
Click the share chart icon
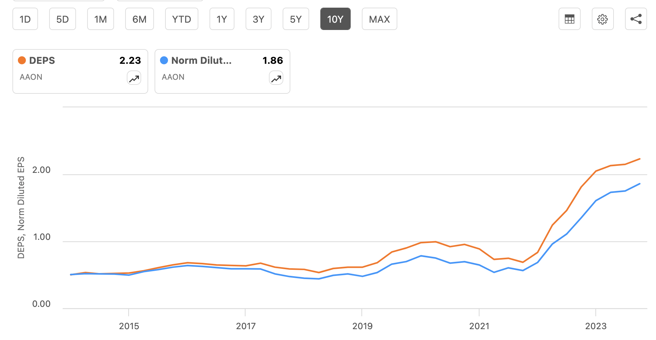click(x=636, y=19)
